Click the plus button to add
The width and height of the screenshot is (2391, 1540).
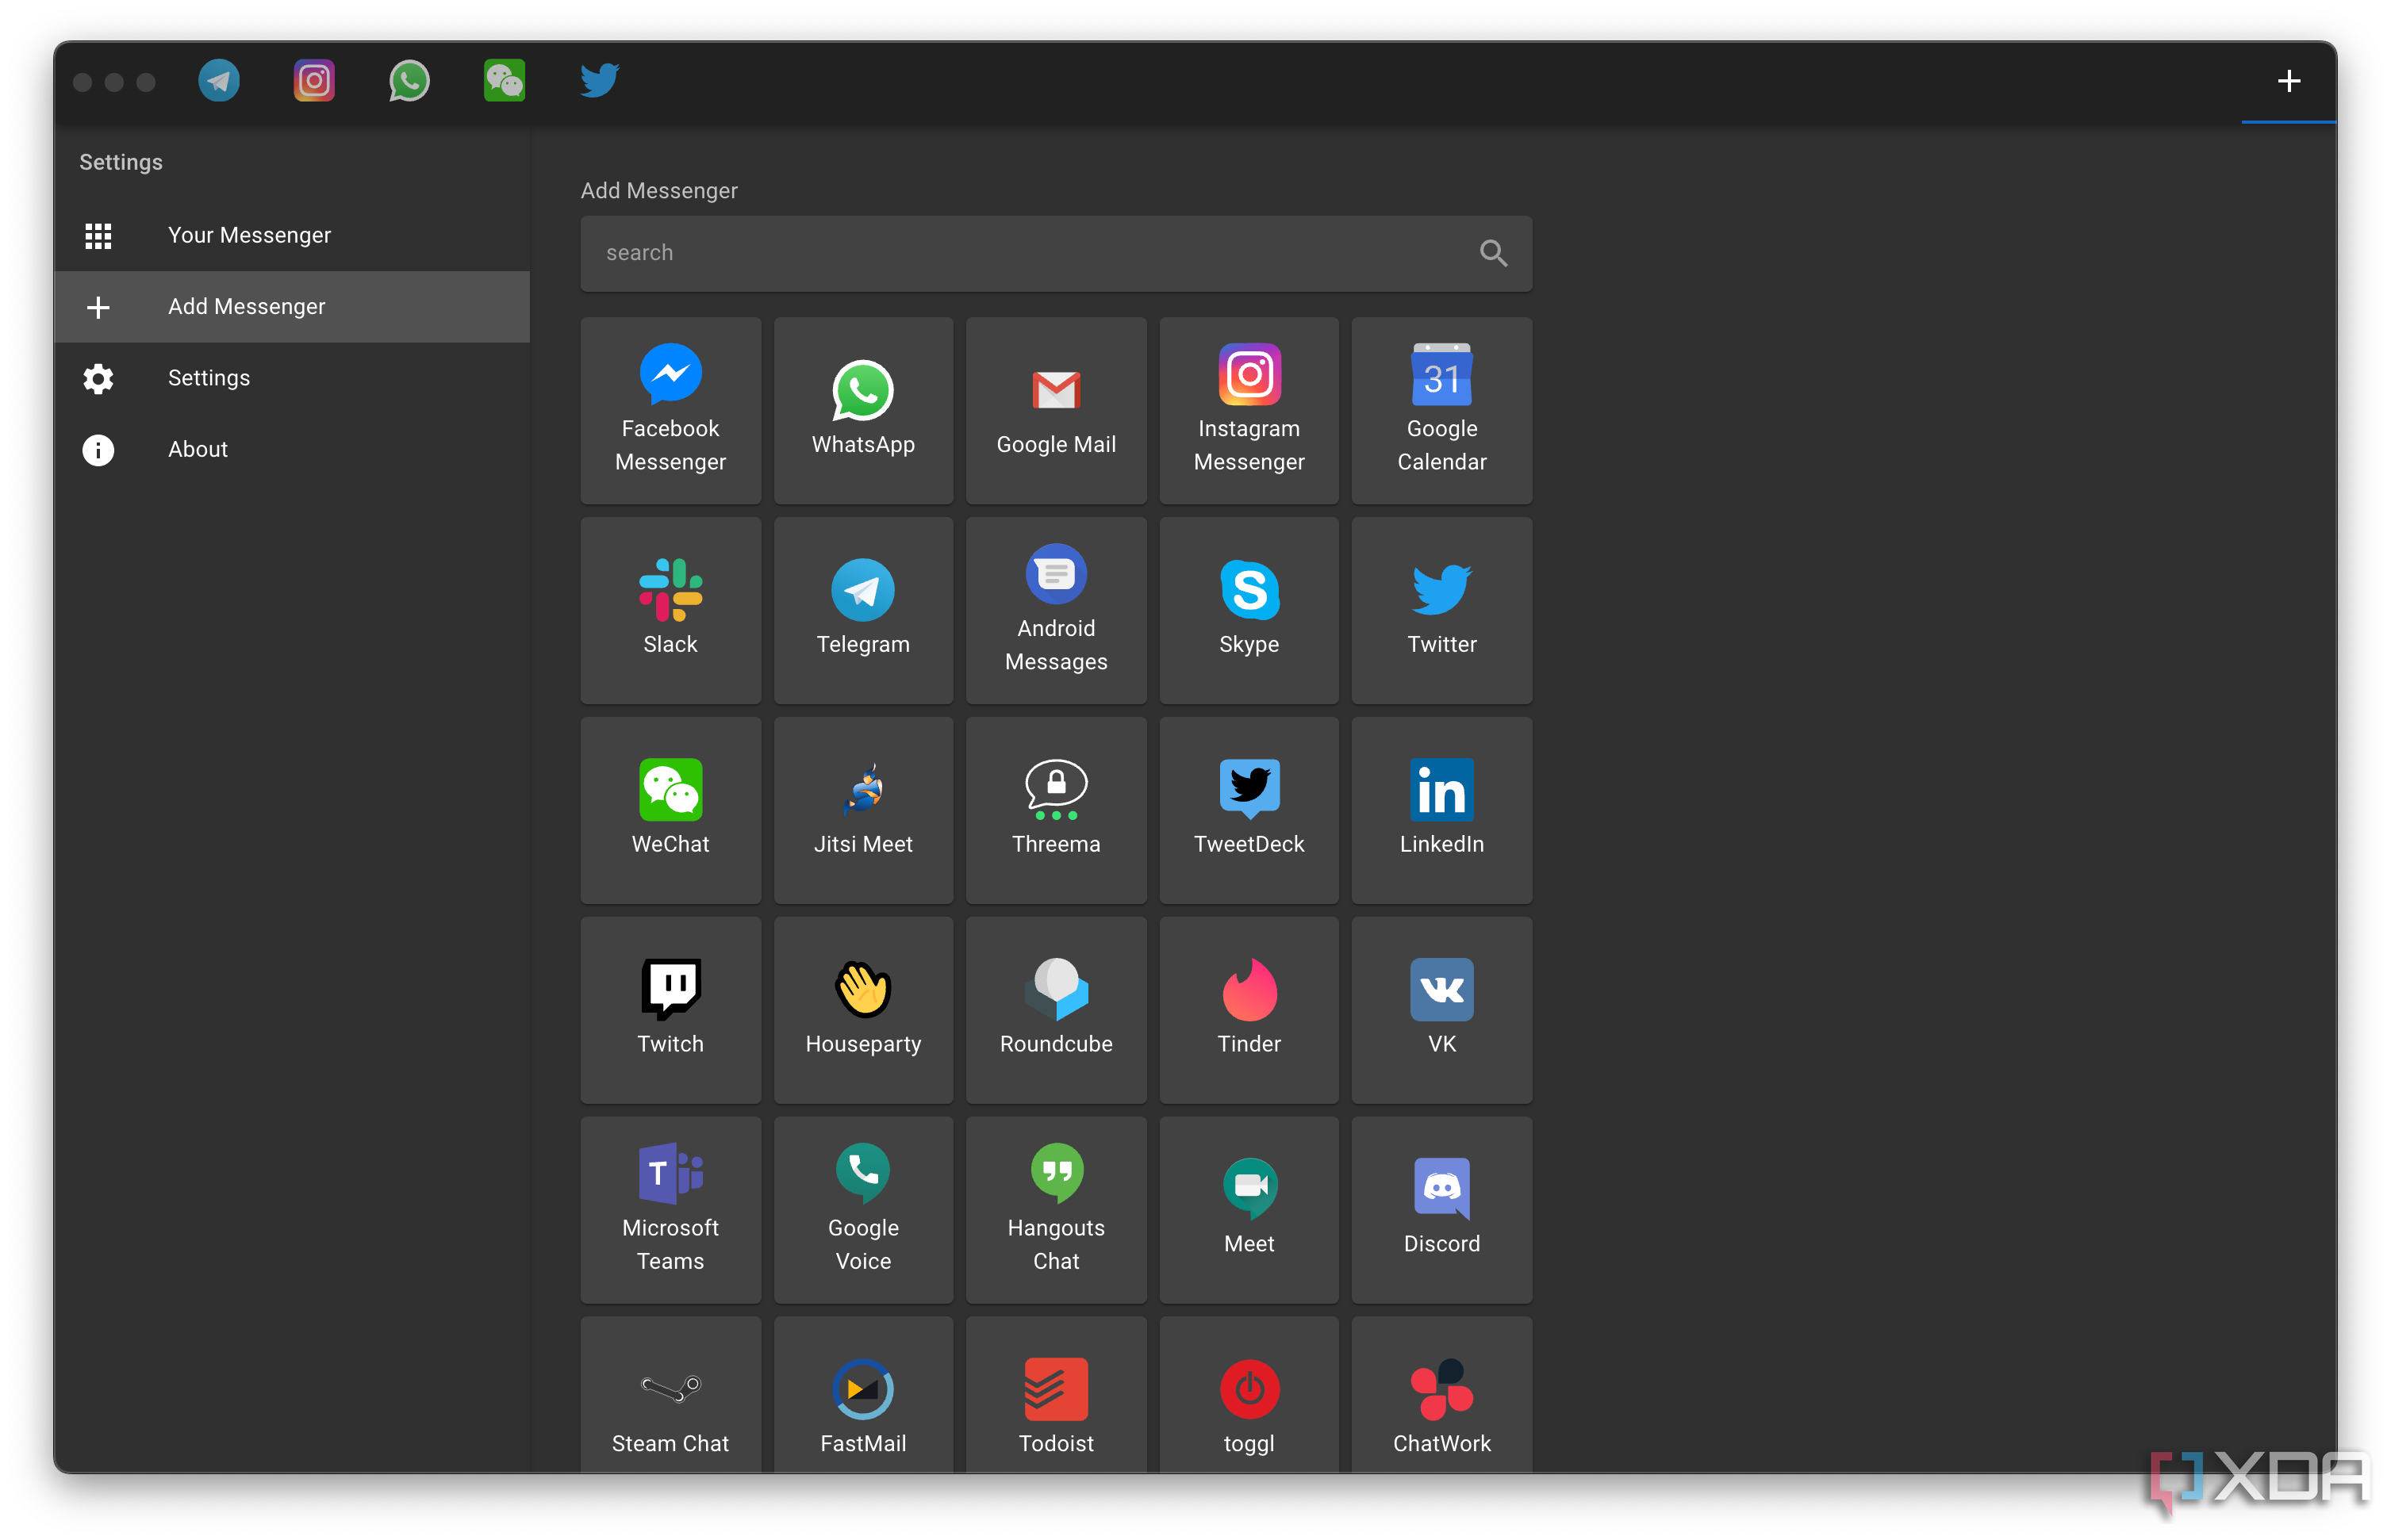2288,79
